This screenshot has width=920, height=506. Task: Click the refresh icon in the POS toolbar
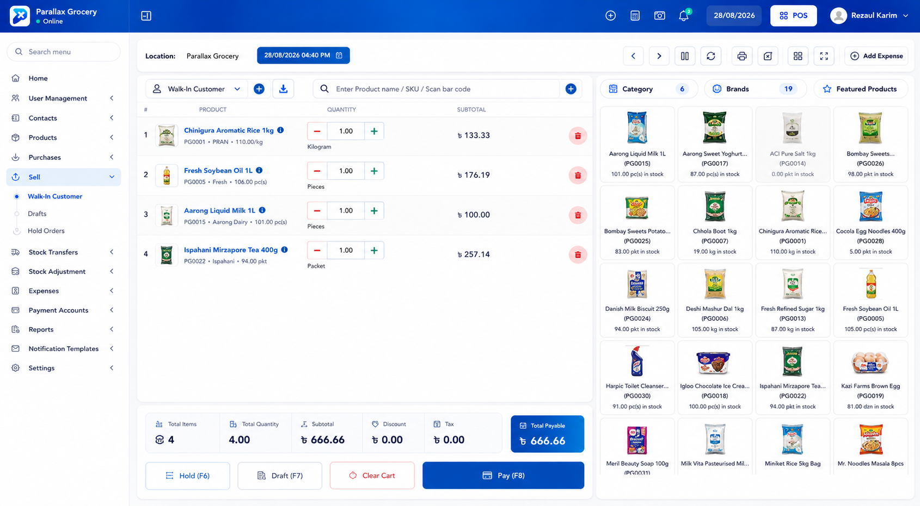click(x=710, y=56)
